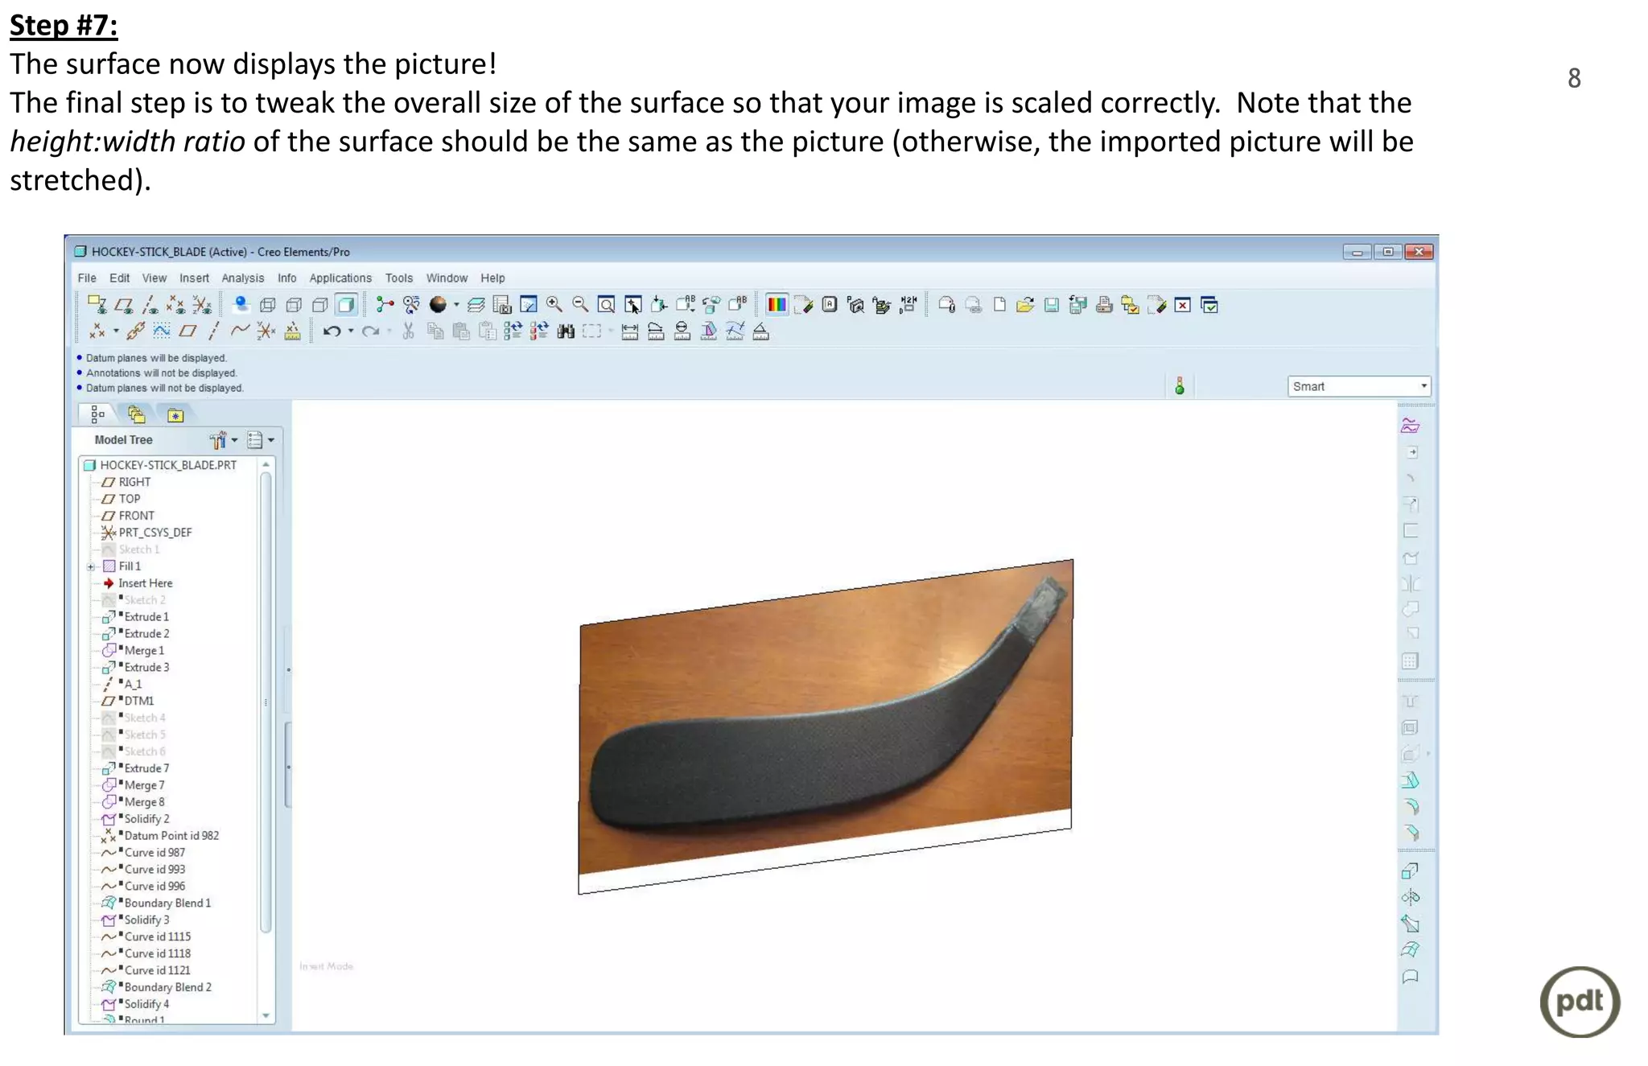1648x1066 pixels.
Task: Open the Analysis menu
Action: click(x=242, y=278)
